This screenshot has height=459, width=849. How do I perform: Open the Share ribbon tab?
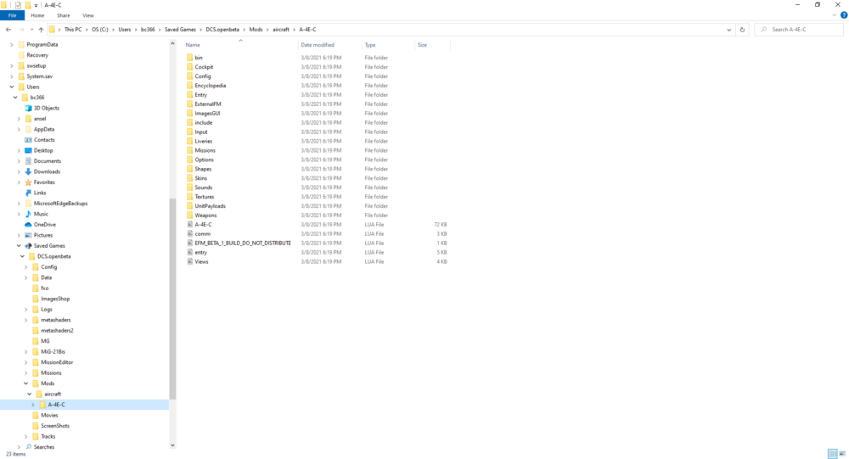(64, 15)
